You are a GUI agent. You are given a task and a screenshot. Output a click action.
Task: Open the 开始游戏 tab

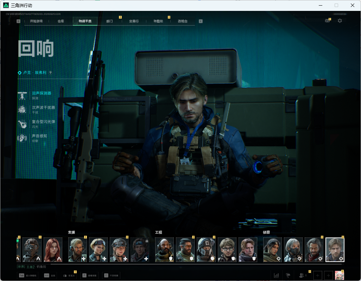tap(36, 21)
